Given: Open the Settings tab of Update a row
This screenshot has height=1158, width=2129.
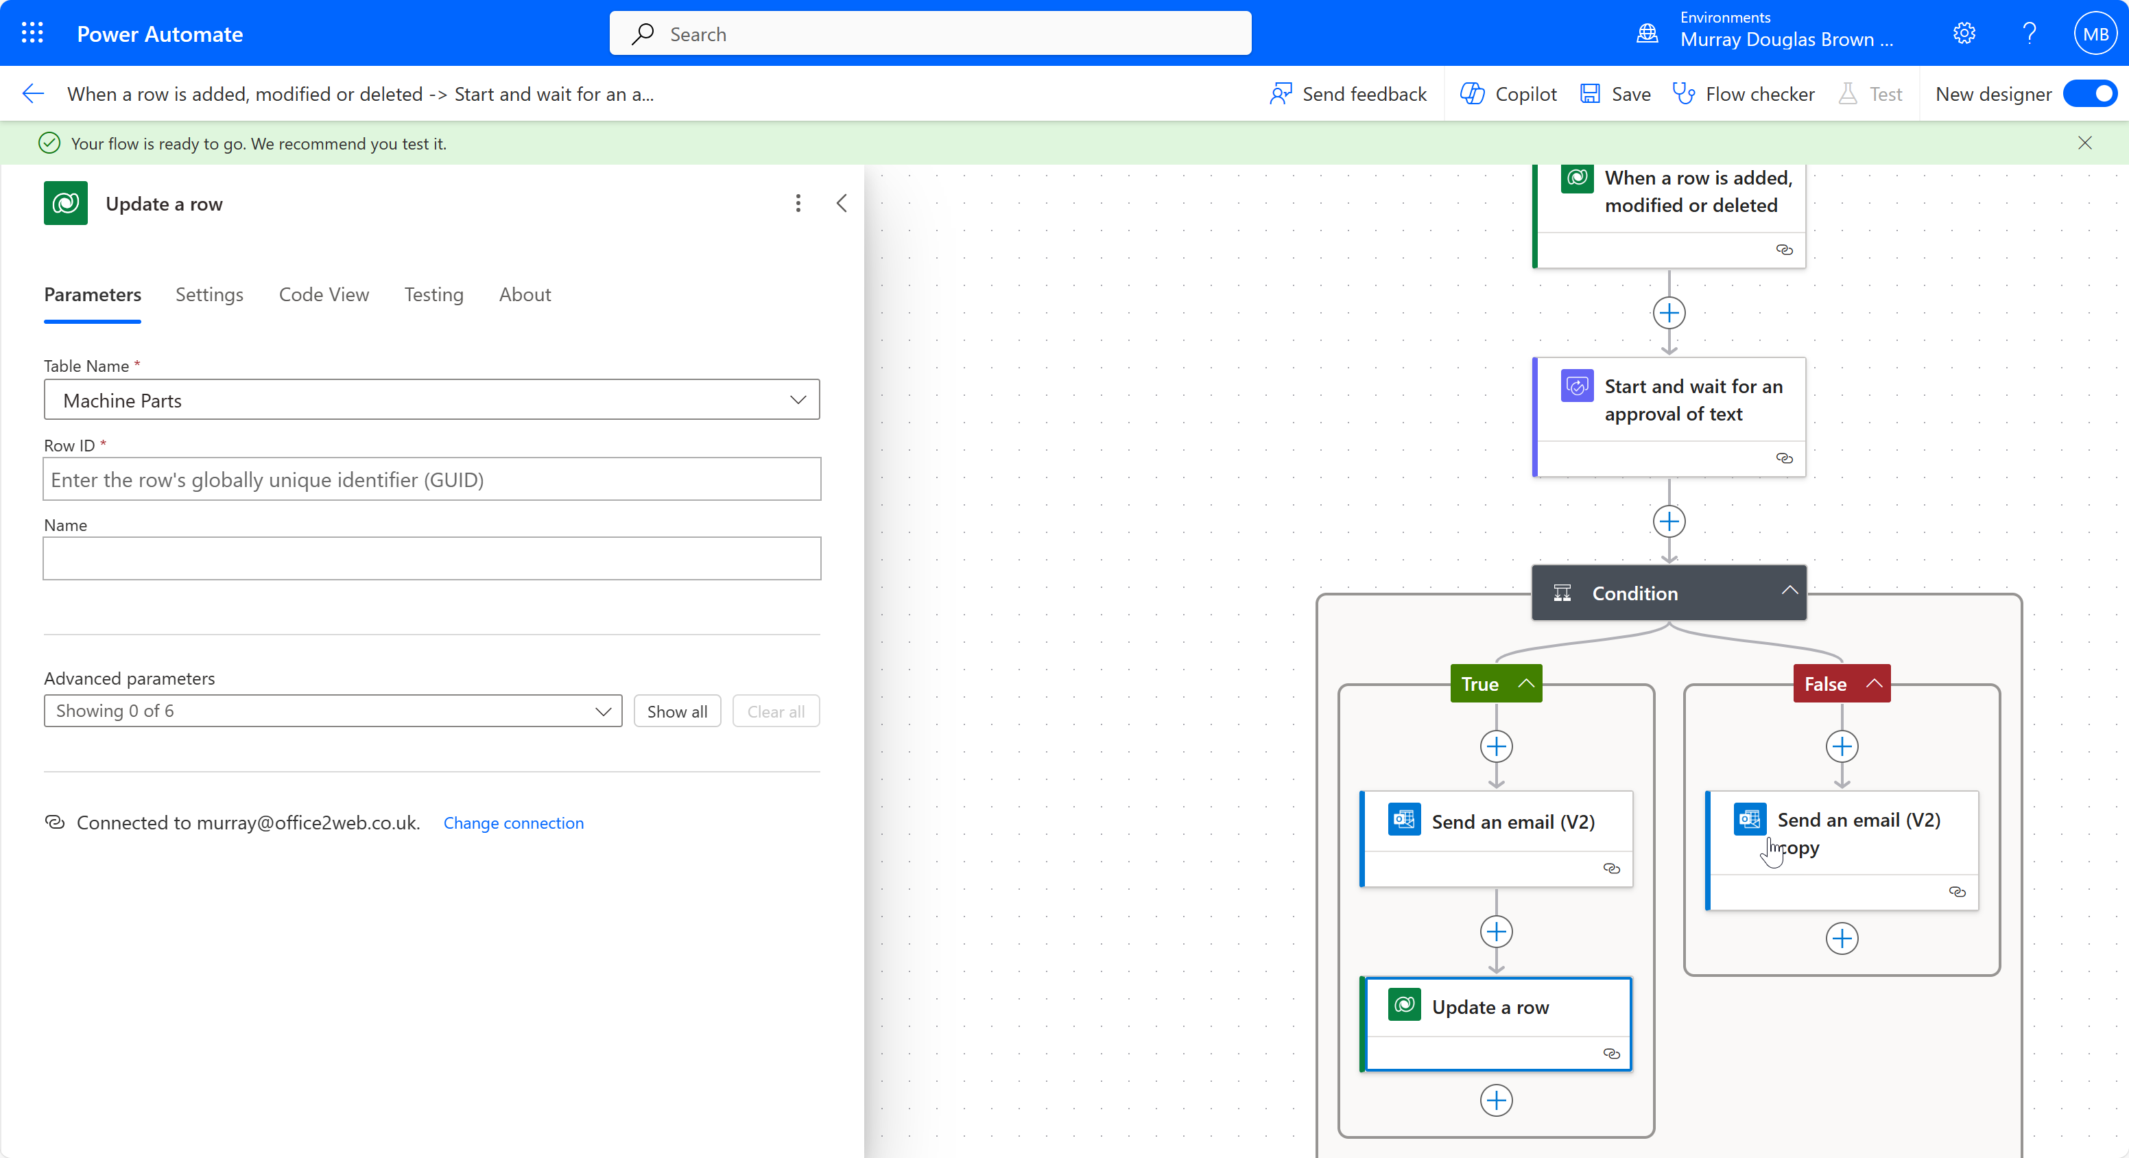Looking at the screenshot, I should (209, 294).
